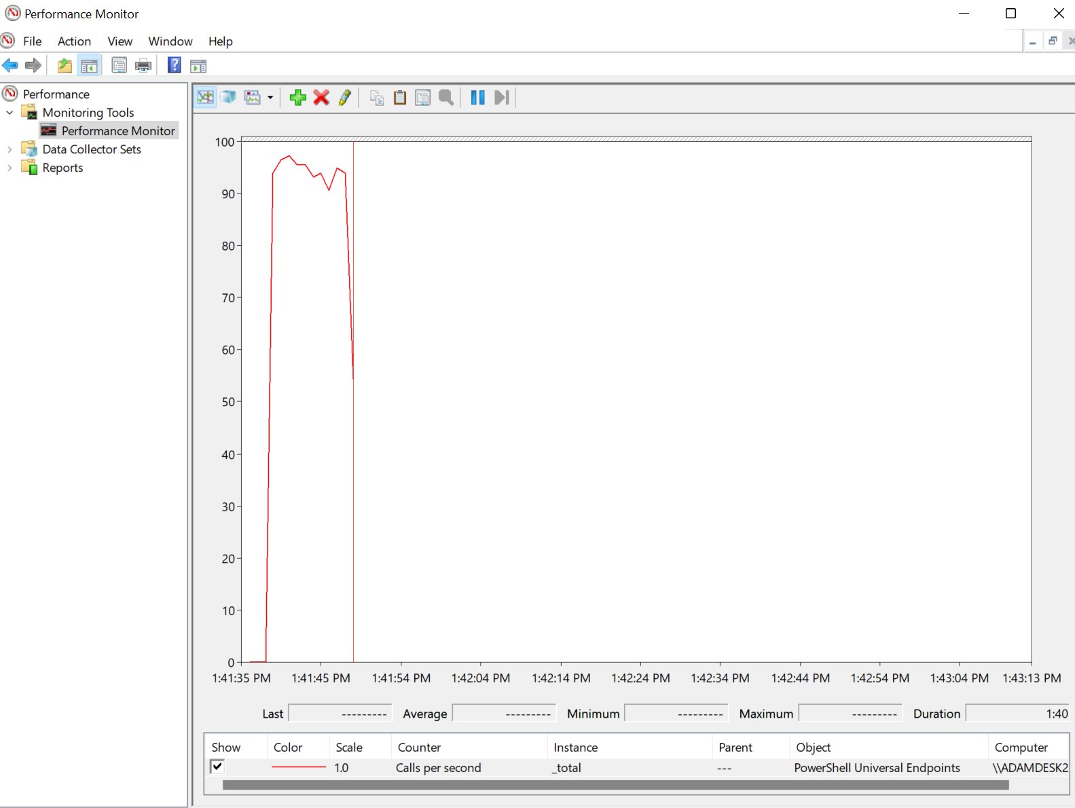1075x808 pixels.
Task: Open the graph type dropdown arrow
Action: (270, 98)
